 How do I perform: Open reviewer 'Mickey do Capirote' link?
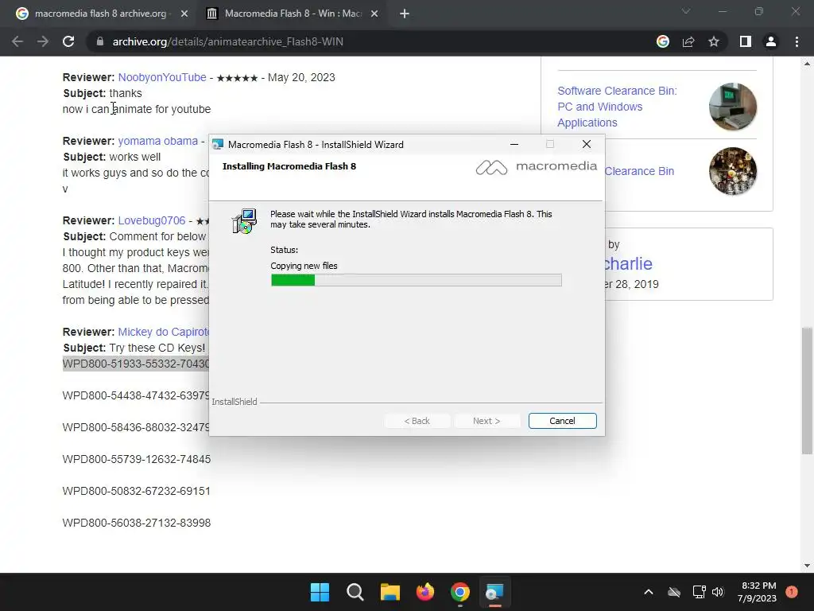pos(163,332)
